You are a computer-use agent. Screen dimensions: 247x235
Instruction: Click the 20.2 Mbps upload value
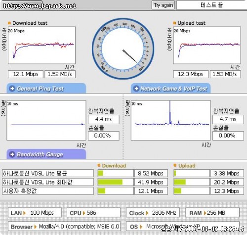point(227,182)
